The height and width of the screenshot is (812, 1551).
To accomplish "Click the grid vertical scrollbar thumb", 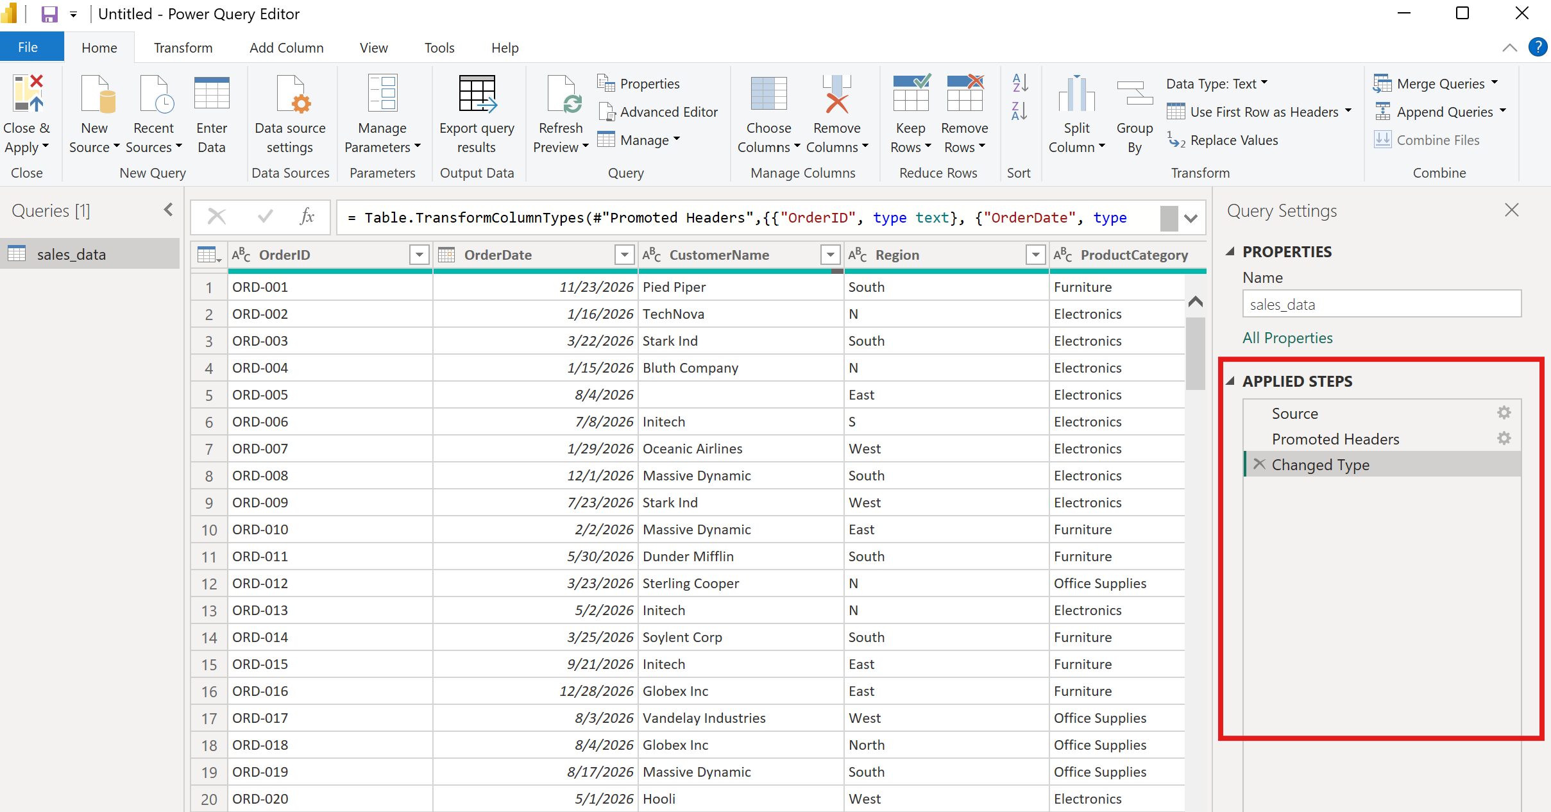I will (x=1195, y=353).
